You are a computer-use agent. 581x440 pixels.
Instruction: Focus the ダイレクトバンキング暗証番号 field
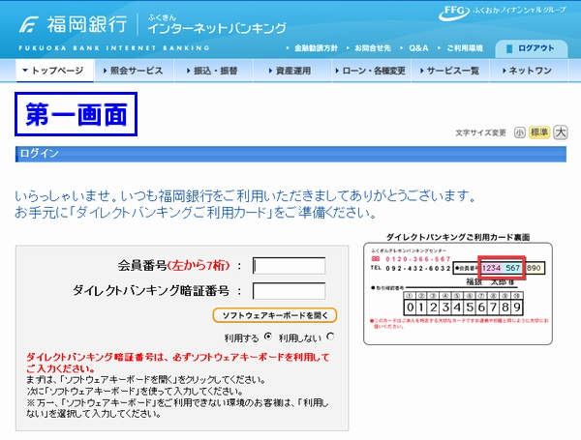[289, 291]
